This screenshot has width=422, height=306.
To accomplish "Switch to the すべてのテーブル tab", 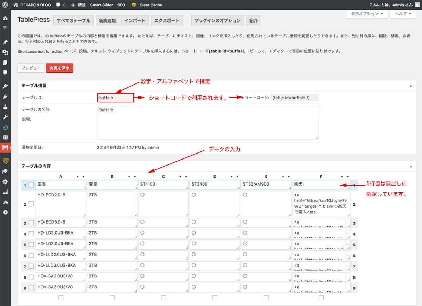I will click(74, 20).
